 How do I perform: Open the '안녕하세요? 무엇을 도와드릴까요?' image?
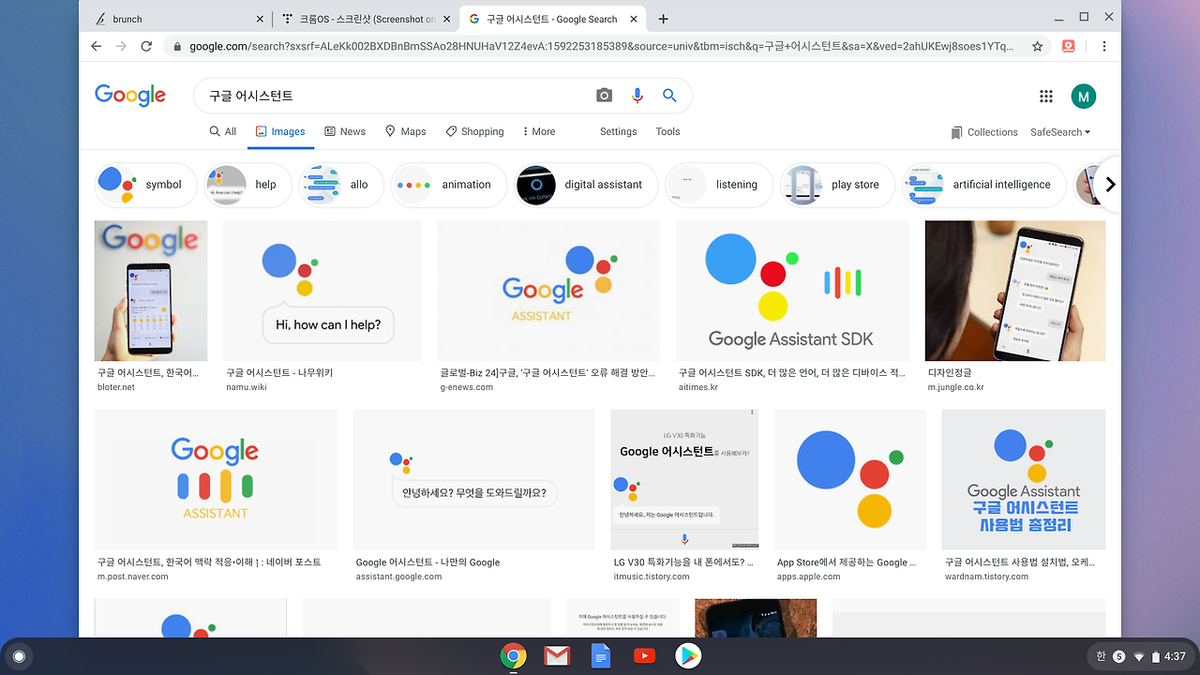473,480
